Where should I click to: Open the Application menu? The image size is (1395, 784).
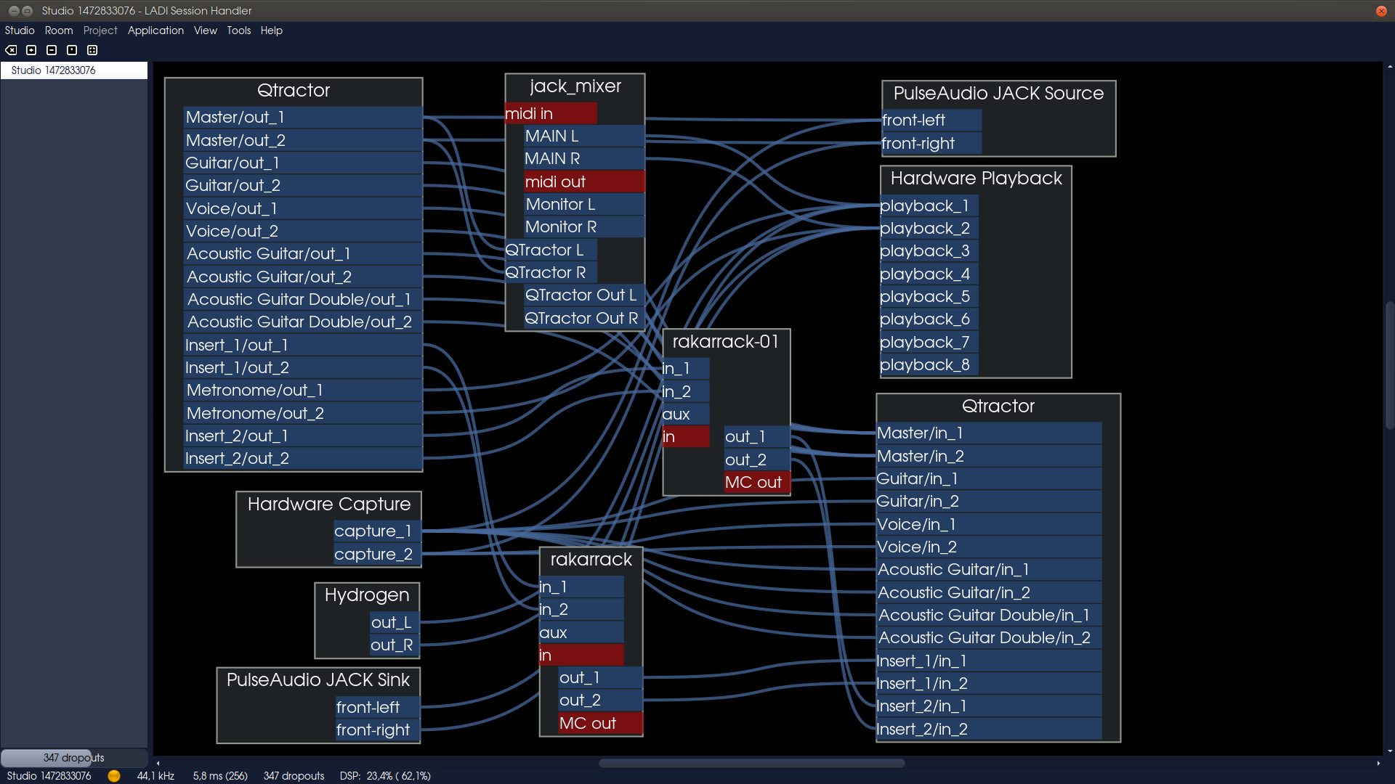[155, 30]
